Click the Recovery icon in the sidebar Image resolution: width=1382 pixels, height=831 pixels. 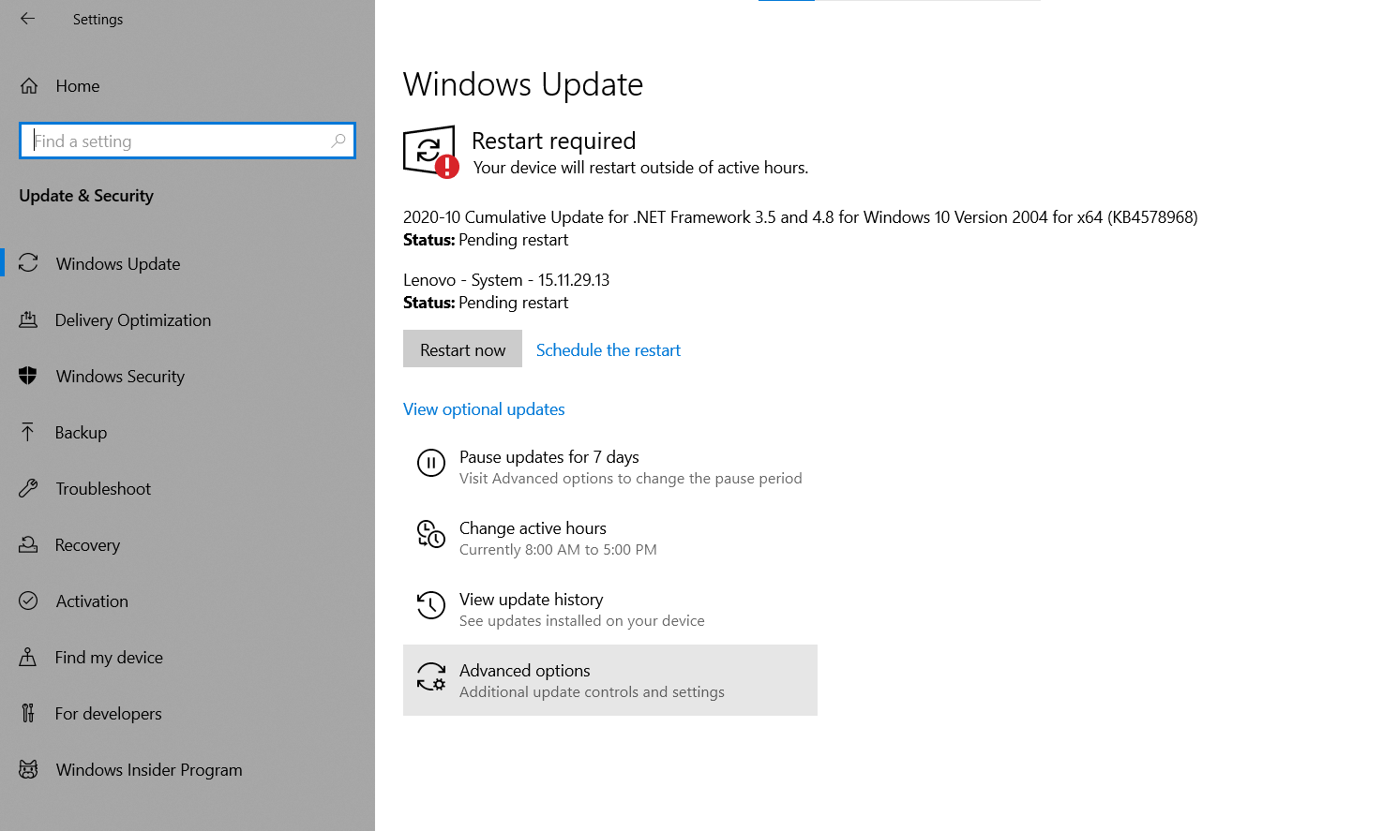coord(28,544)
